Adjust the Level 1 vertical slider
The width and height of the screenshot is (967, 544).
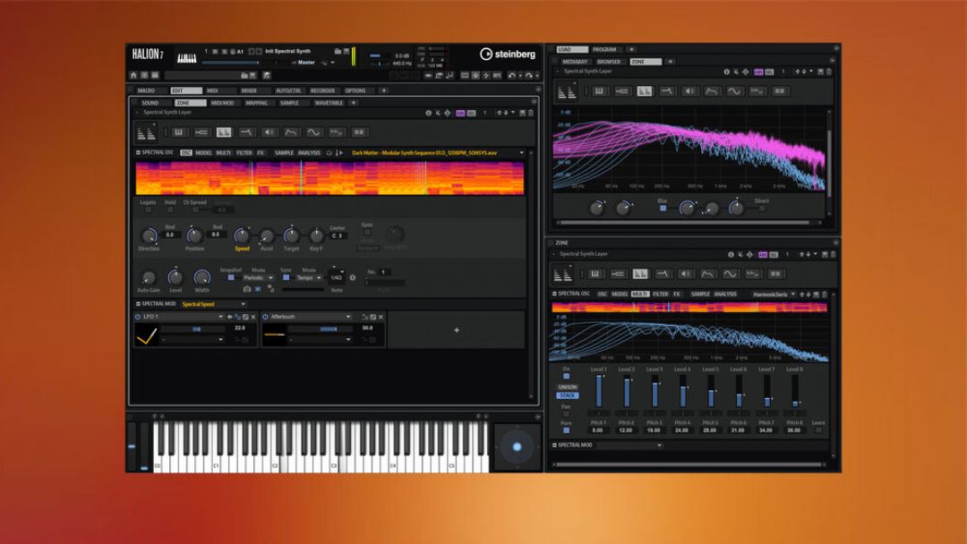pyautogui.click(x=598, y=391)
